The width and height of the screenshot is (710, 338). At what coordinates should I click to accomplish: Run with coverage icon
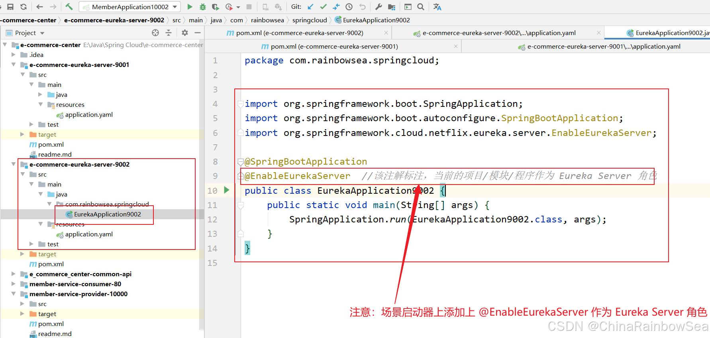pyautogui.click(x=216, y=7)
